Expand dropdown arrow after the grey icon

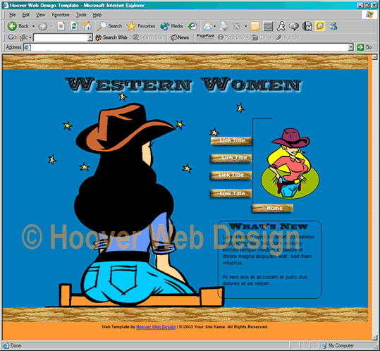(x=245, y=26)
